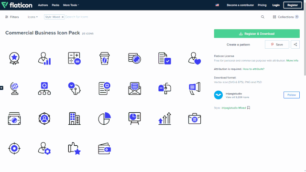Click the Register & Download button
The height and width of the screenshot is (172, 306).
click(x=257, y=33)
